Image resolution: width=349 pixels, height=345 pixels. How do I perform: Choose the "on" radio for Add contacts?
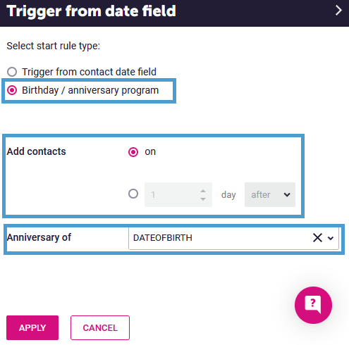click(133, 152)
